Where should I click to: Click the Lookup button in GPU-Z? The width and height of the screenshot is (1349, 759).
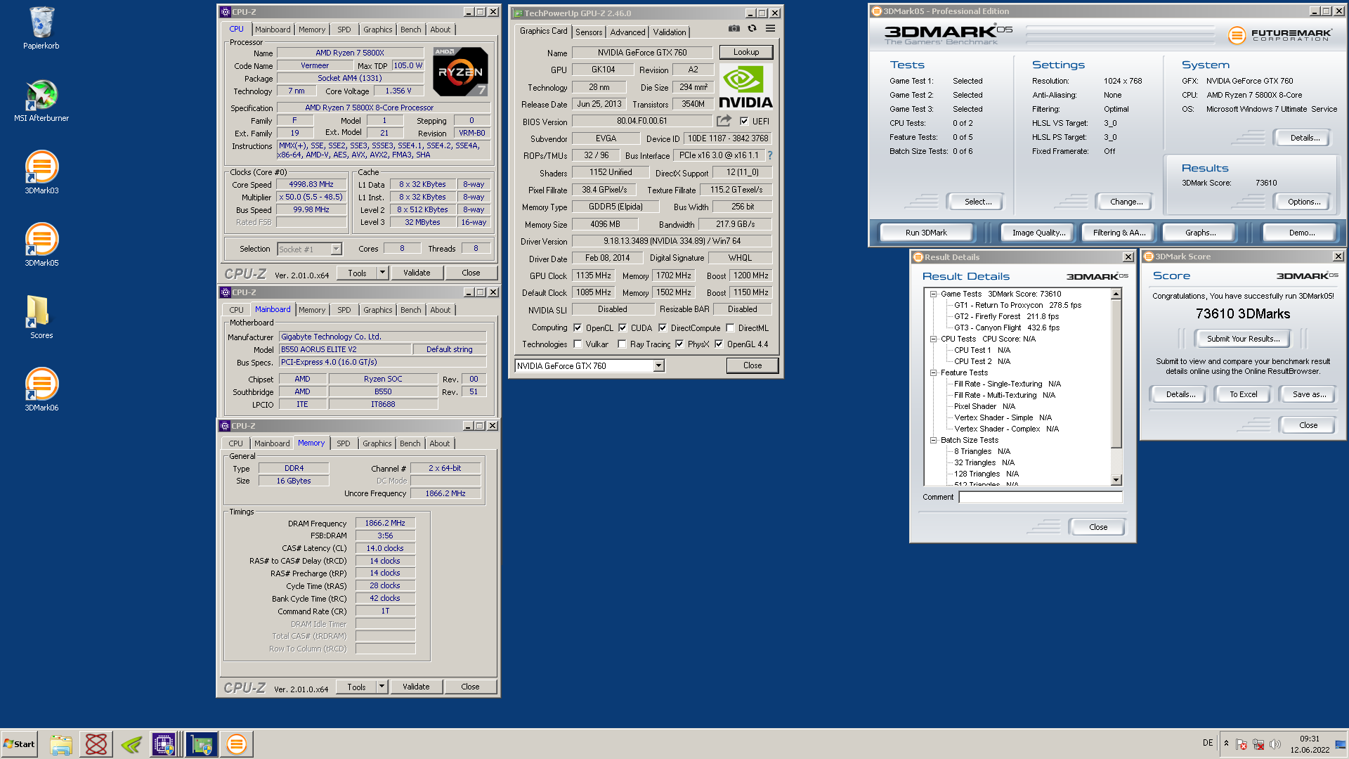point(745,52)
